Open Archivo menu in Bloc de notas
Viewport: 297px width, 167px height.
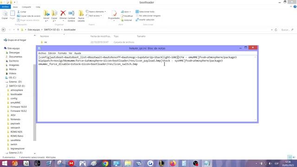pyautogui.click(x=42, y=53)
